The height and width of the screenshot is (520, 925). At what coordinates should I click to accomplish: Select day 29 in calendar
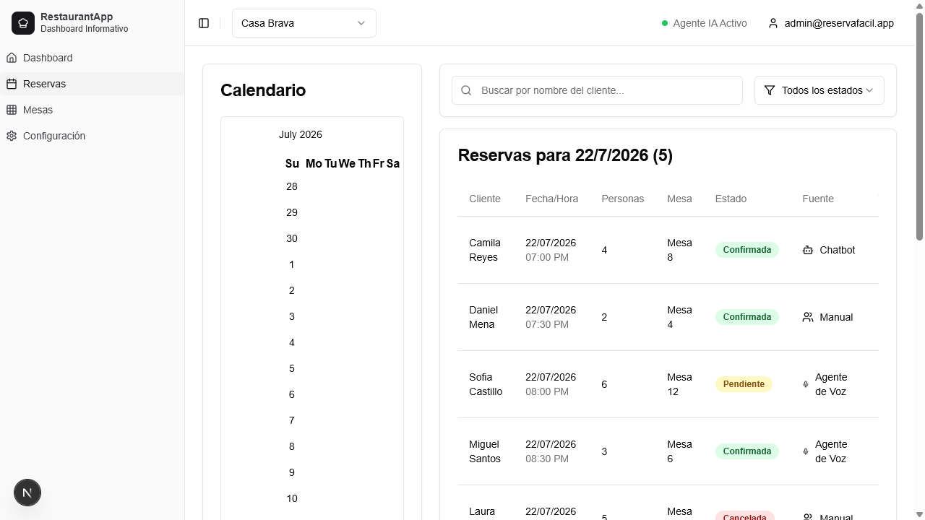tap(292, 212)
